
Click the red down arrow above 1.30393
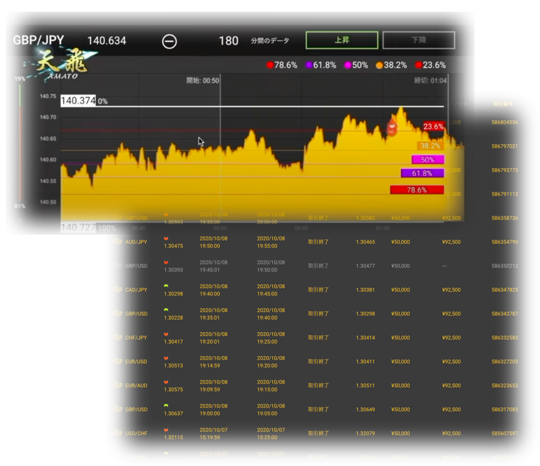coord(166,262)
